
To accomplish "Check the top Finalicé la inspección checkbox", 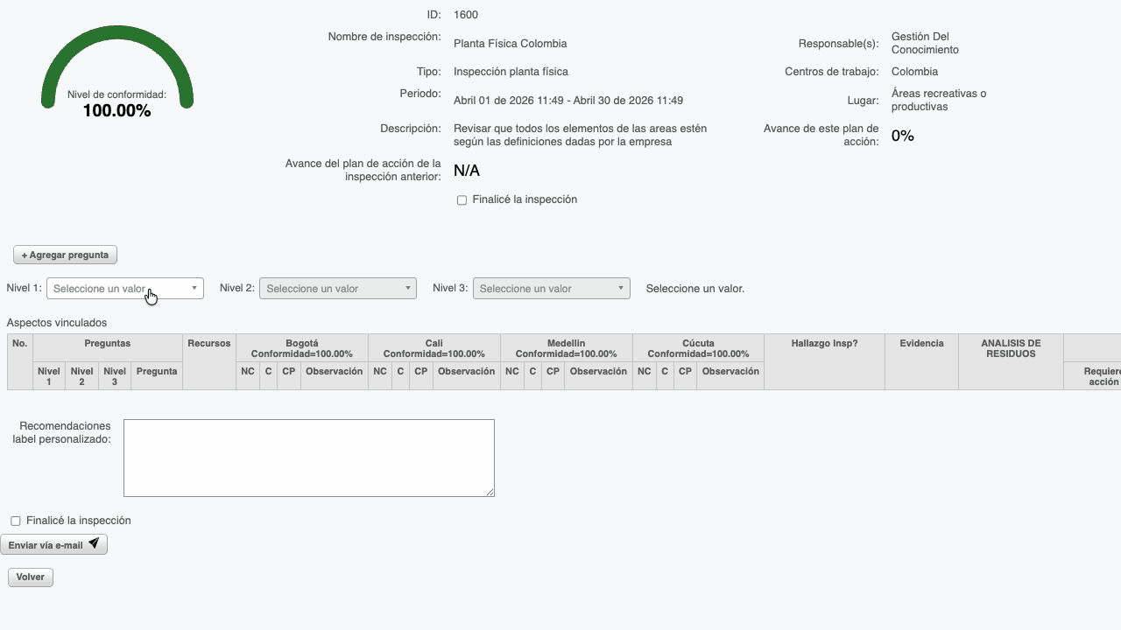I will pos(462,199).
